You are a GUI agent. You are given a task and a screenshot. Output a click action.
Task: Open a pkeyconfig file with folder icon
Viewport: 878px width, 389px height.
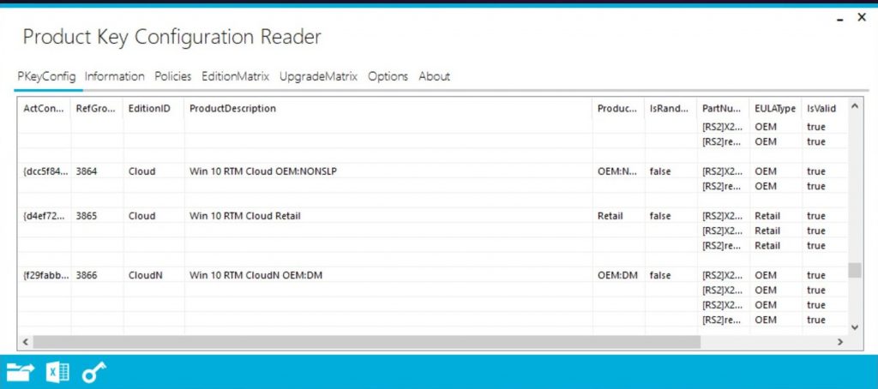click(x=21, y=372)
